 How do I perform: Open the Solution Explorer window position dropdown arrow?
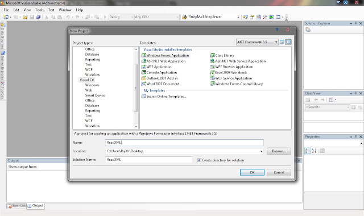351,23
